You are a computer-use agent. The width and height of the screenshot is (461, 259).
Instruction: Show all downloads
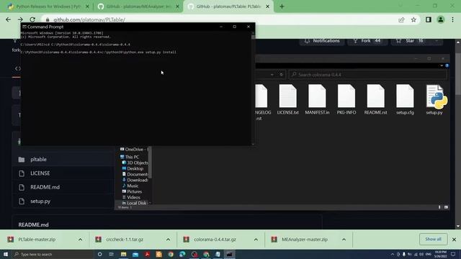pos(434,239)
